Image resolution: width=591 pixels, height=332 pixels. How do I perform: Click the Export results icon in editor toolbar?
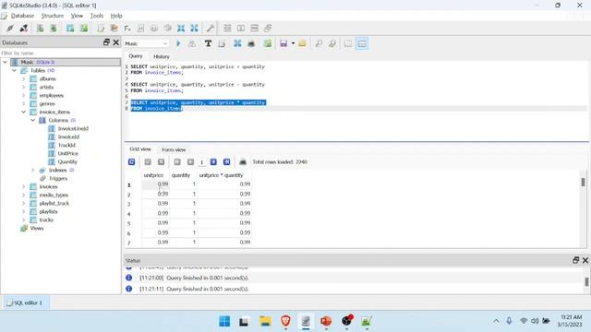pyautogui.click(x=268, y=43)
